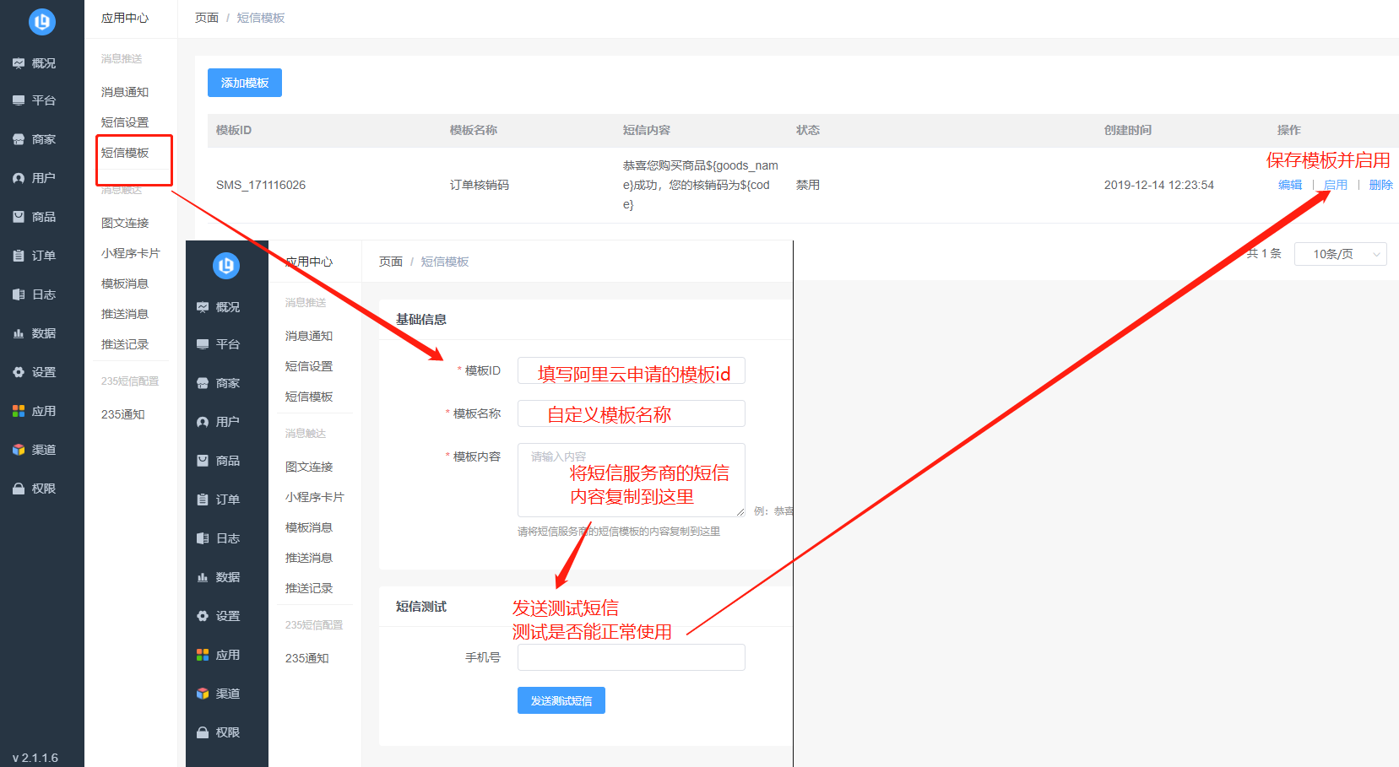Click the blue logo in the overlaid form window

click(x=226, y=266)
